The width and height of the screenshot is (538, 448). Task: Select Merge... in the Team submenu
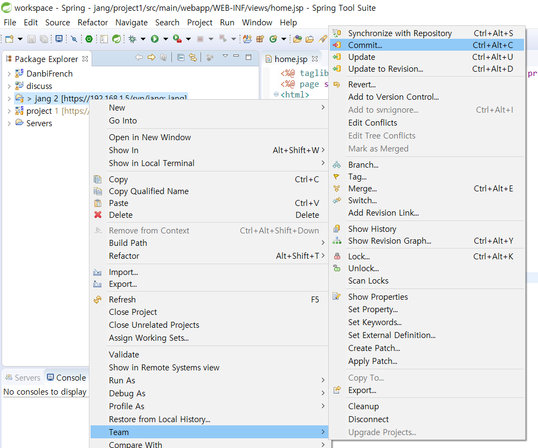point(427,189)
